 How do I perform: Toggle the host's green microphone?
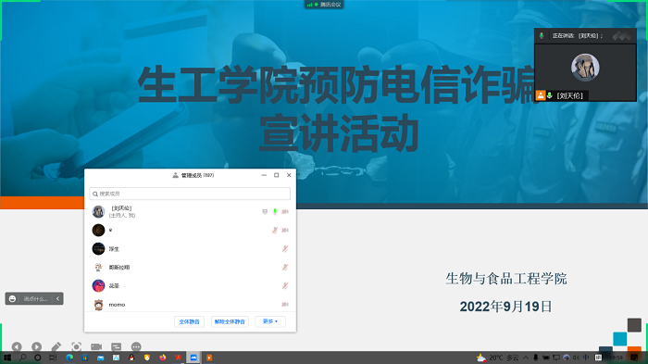[x=275, y=212]
